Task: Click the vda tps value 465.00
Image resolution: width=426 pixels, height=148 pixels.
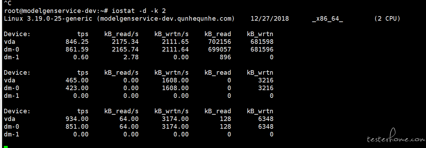Action: click(77, 80)
